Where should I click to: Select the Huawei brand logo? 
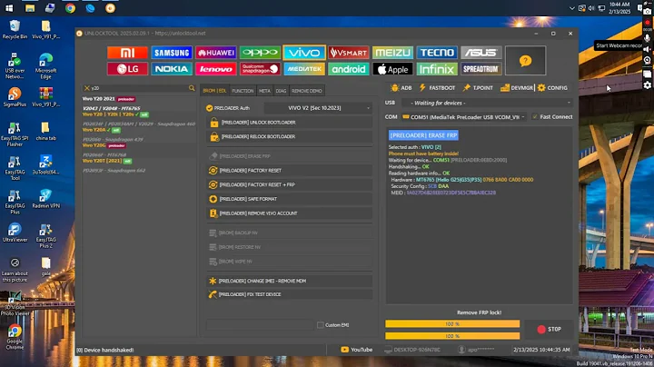[215, 53]
